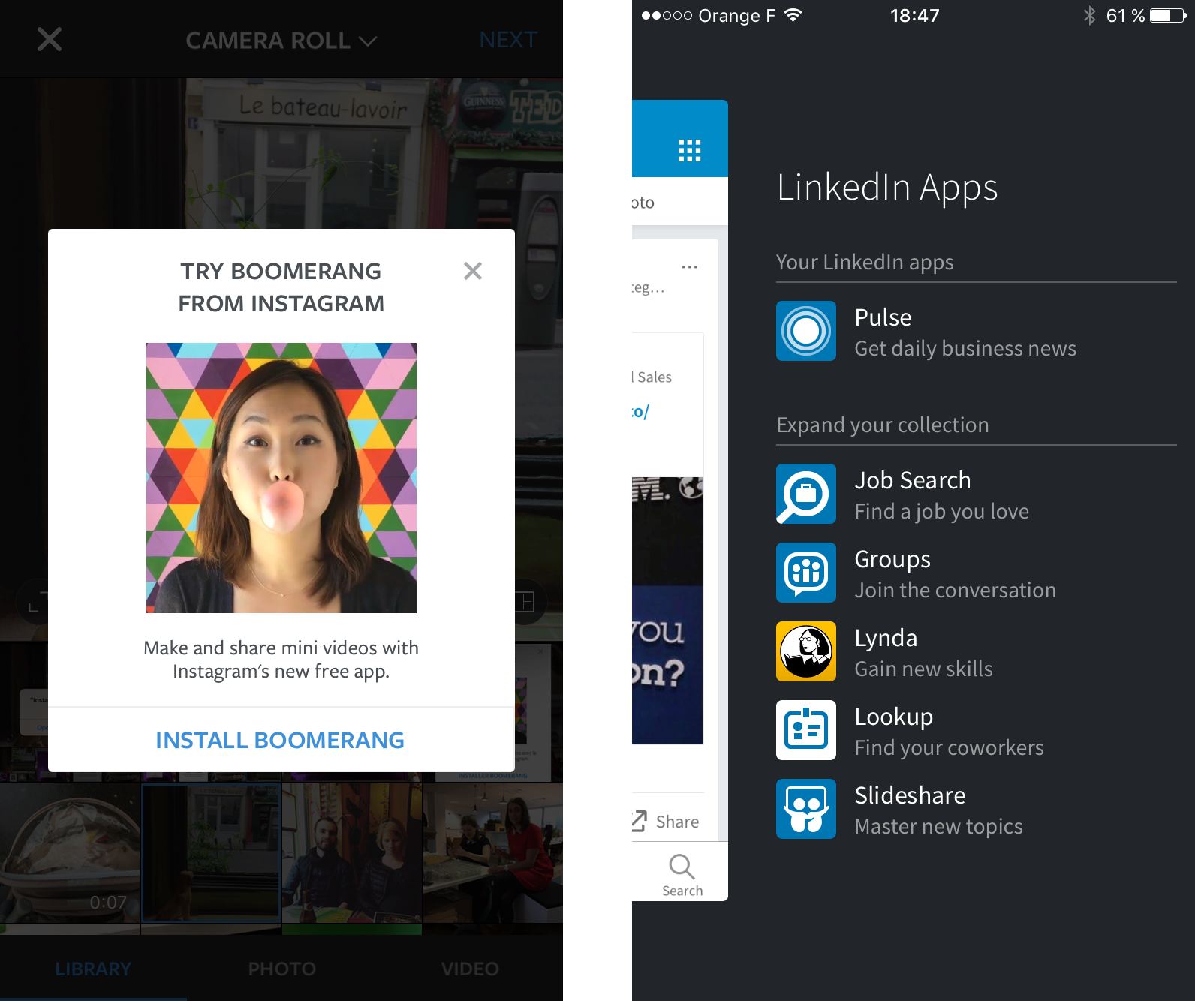Tap the 18:47 clock in status bar
The height and width of the screenshot is (1001, 1195).
pyautogui.click(x=915, y=15)
